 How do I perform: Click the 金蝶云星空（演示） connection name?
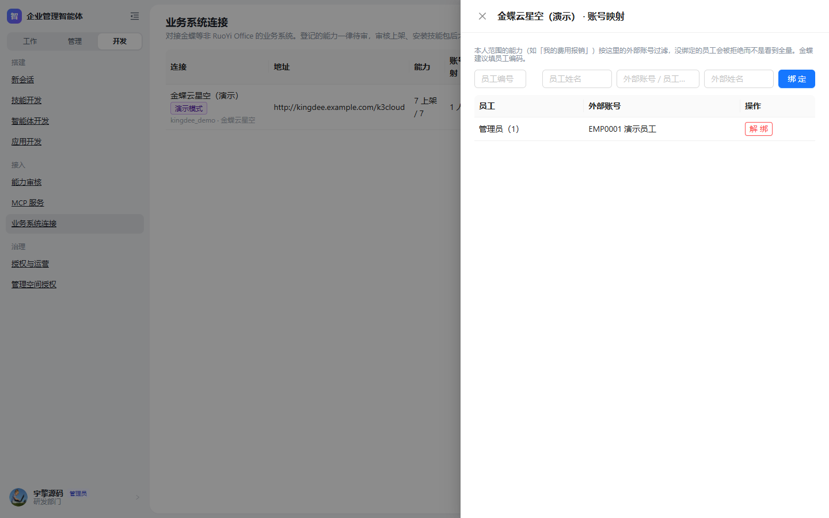coord(204,96)
